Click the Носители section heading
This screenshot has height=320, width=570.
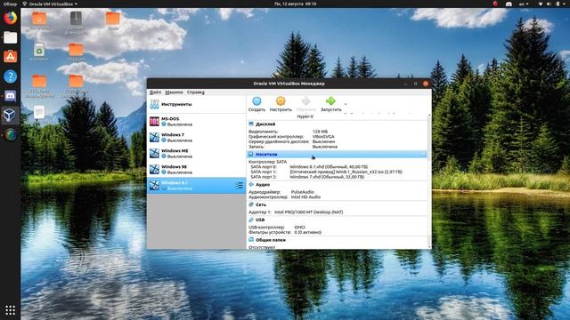click(x=266, y=154)
